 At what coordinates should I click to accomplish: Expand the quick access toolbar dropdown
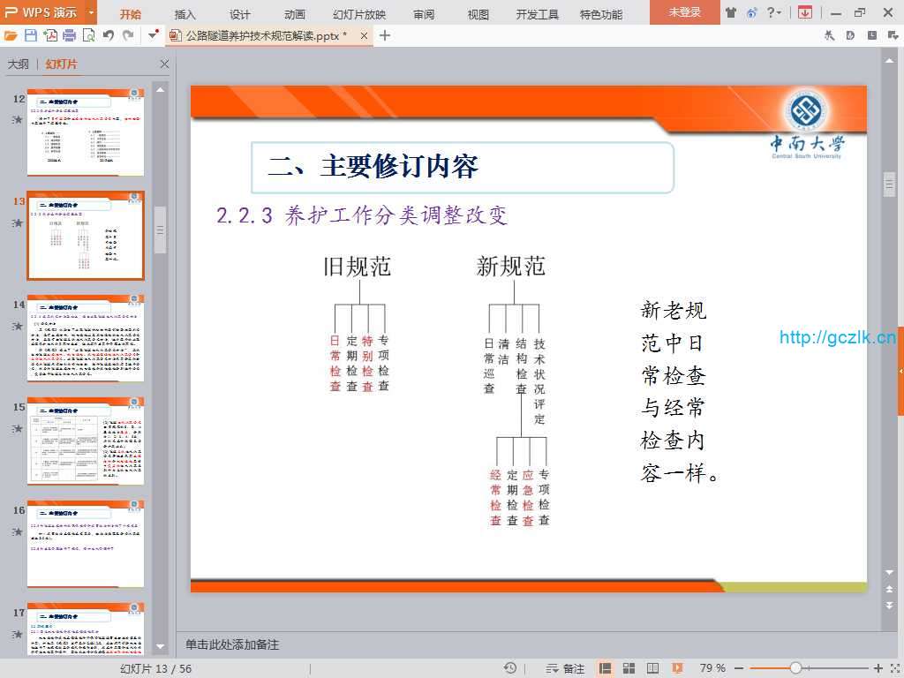(153, 35)
